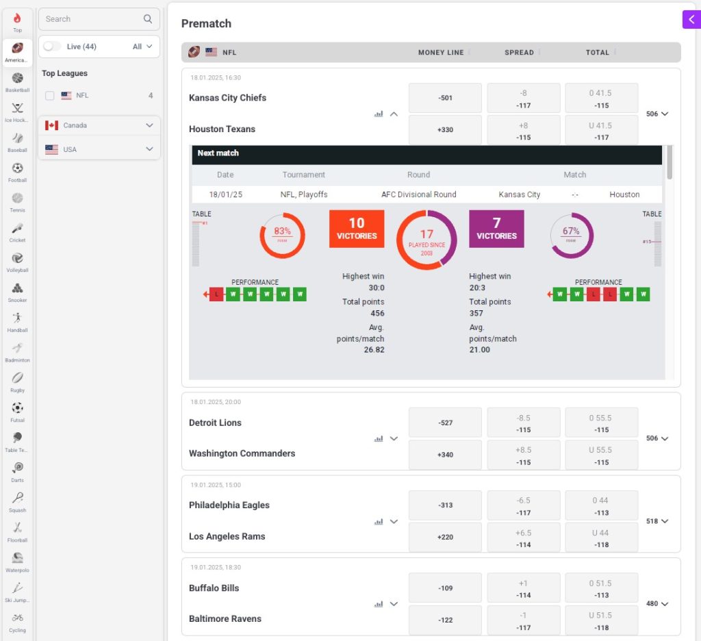Go to Ice Hockey sport

coord(17,113)
